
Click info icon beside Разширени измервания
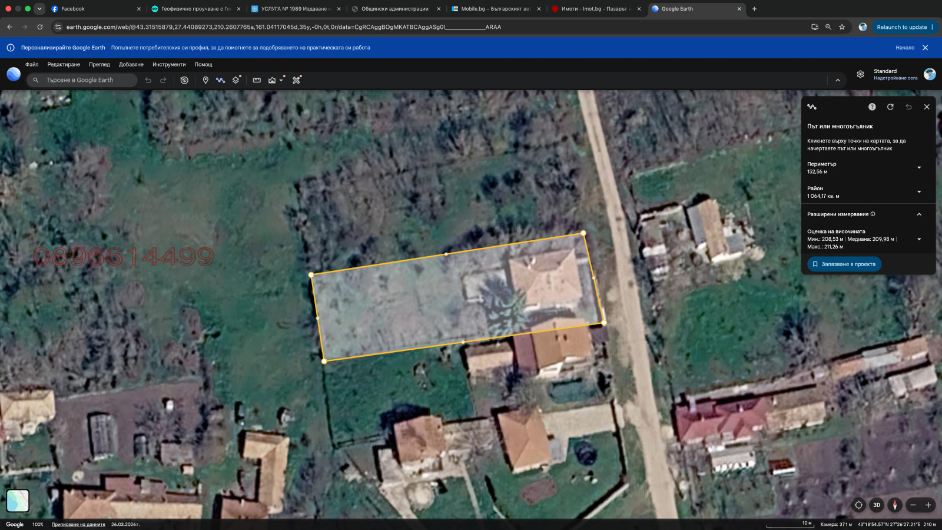click(873, 214)
